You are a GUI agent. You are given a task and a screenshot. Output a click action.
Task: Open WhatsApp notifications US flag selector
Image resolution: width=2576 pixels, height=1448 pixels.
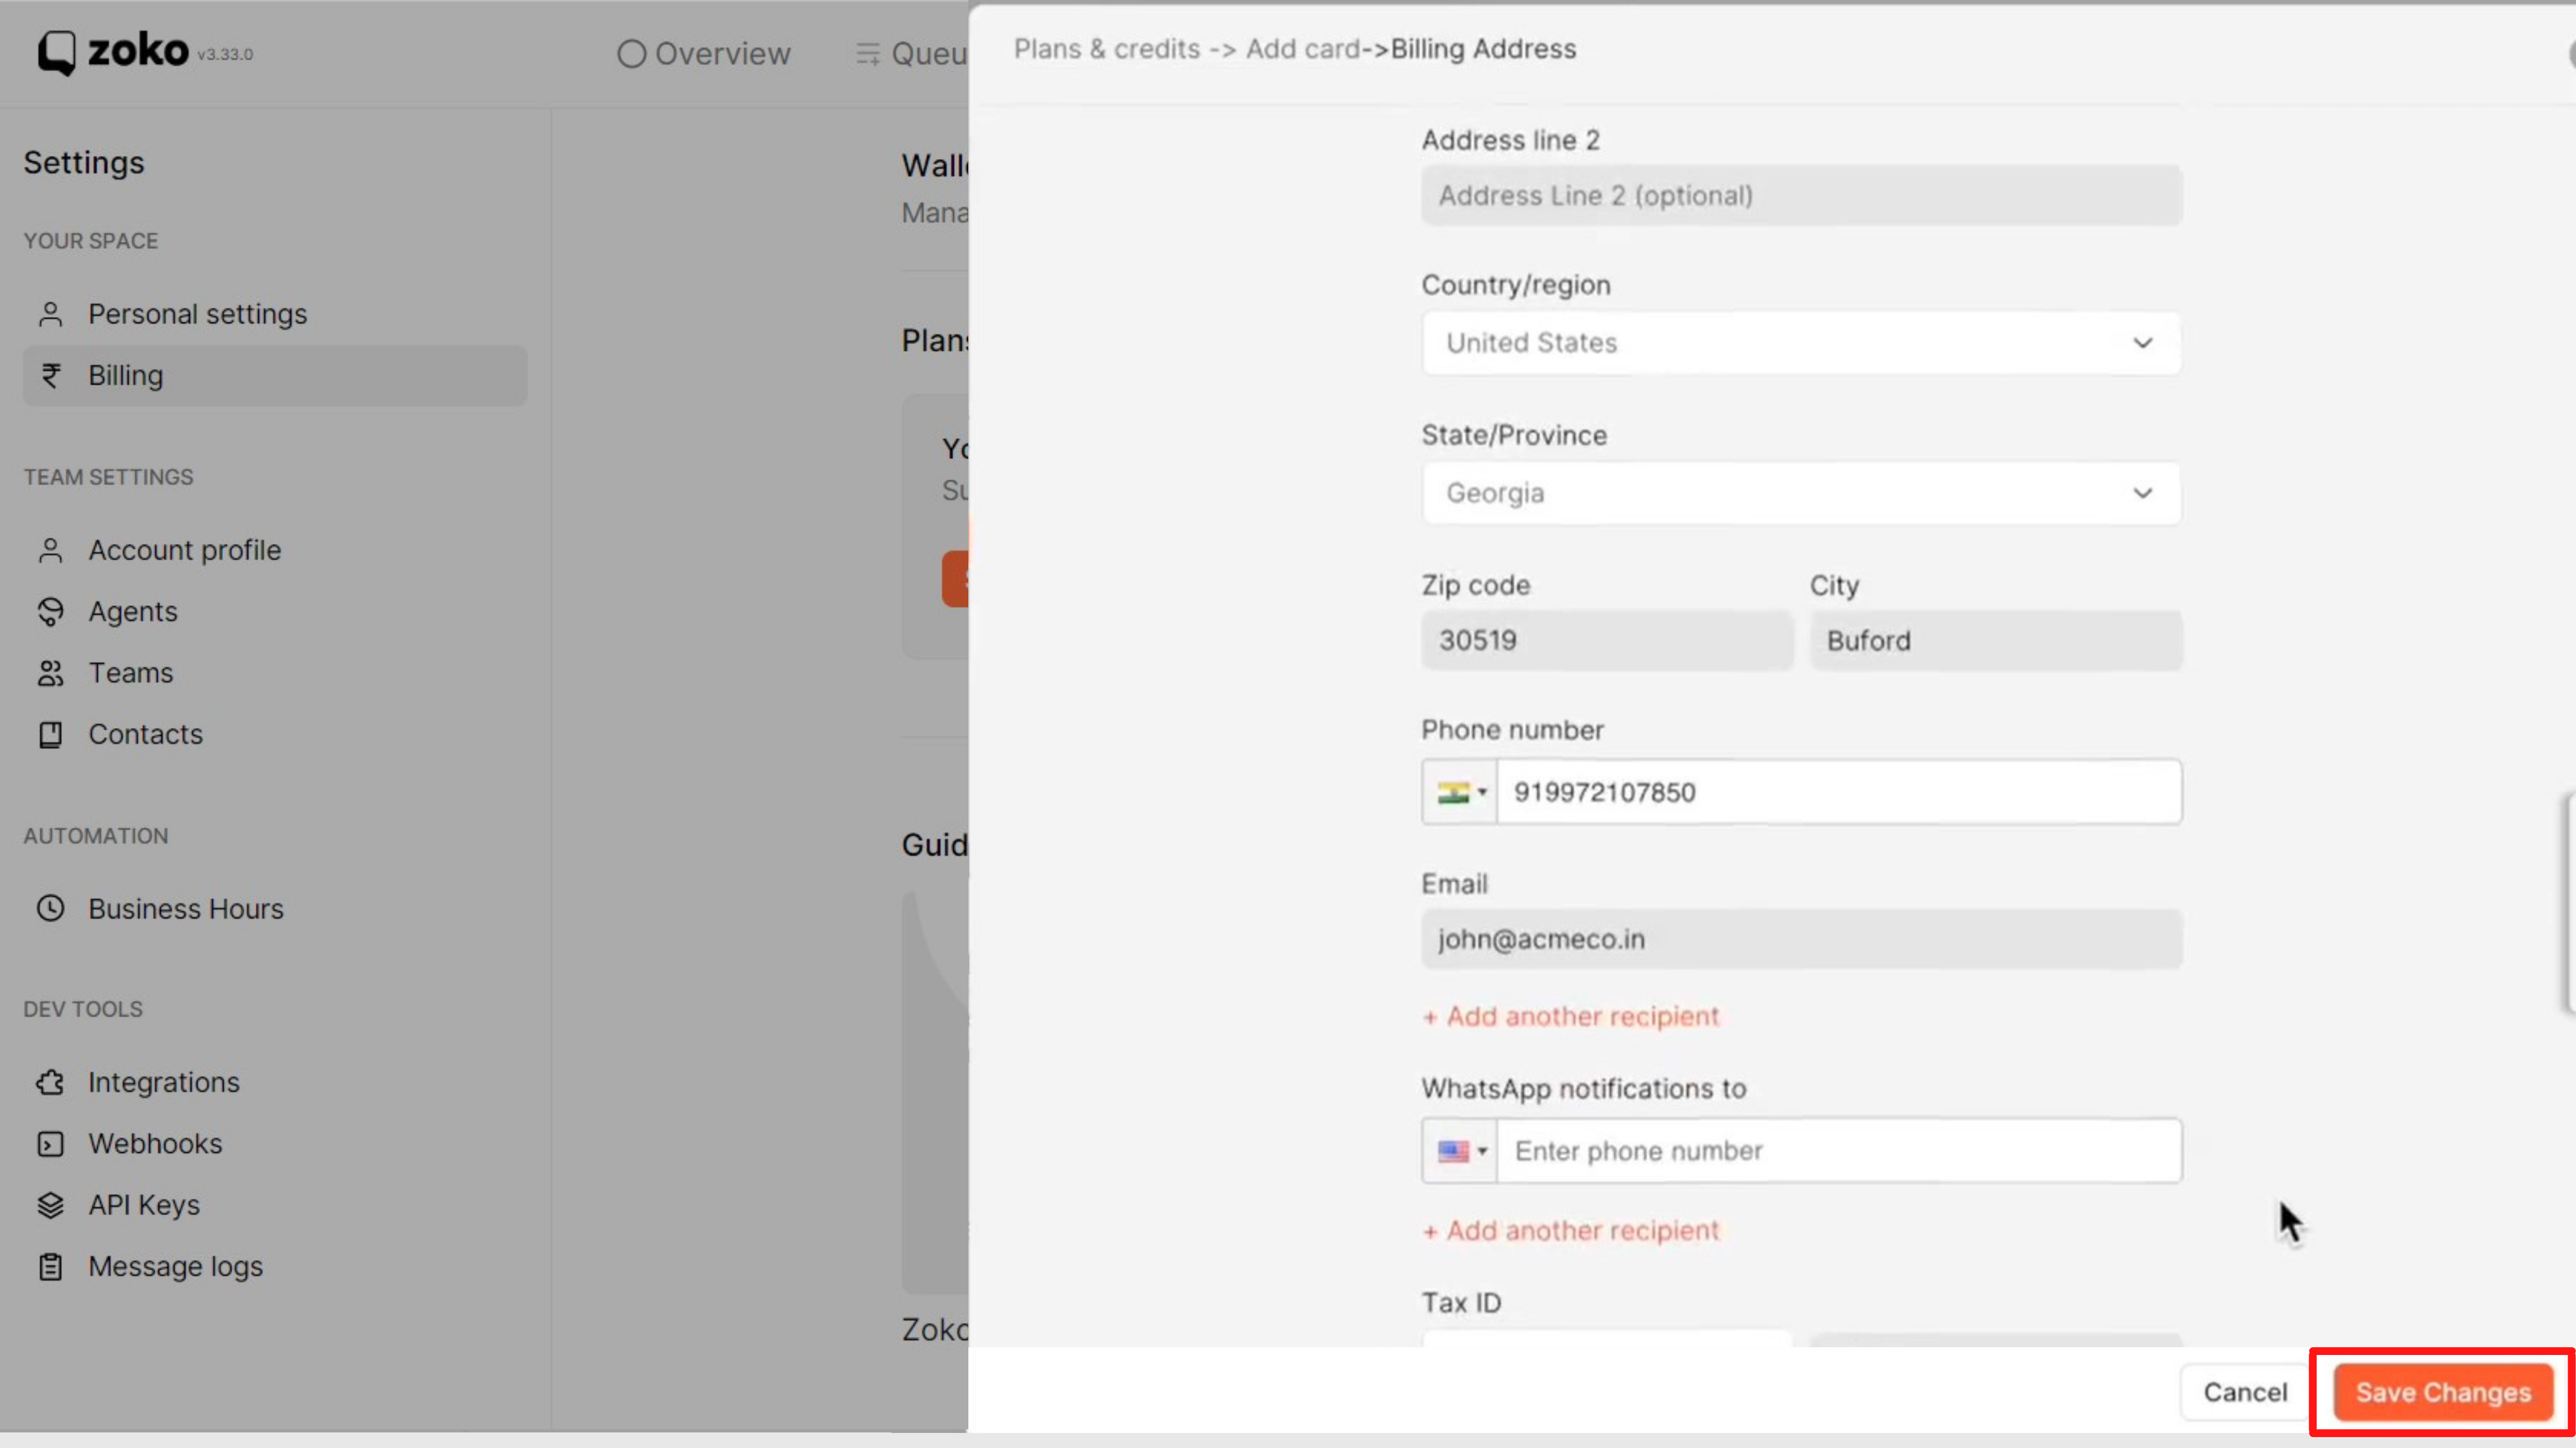click(x=1460, y=1151)
